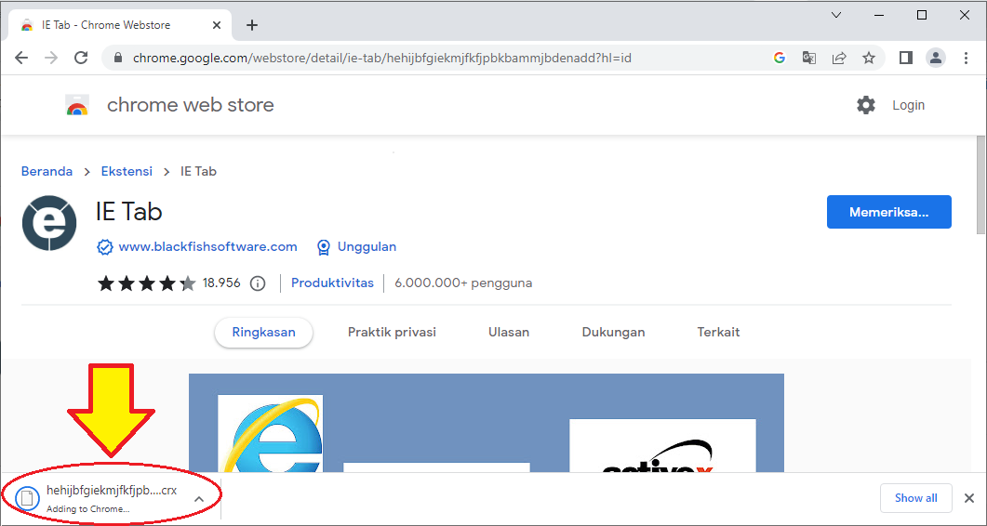Image resolution: width=987 pixels, height=526 pixels.
Task: Click the page vertical scrollbar
Action: pyautogui.click(x=980, y=186)
